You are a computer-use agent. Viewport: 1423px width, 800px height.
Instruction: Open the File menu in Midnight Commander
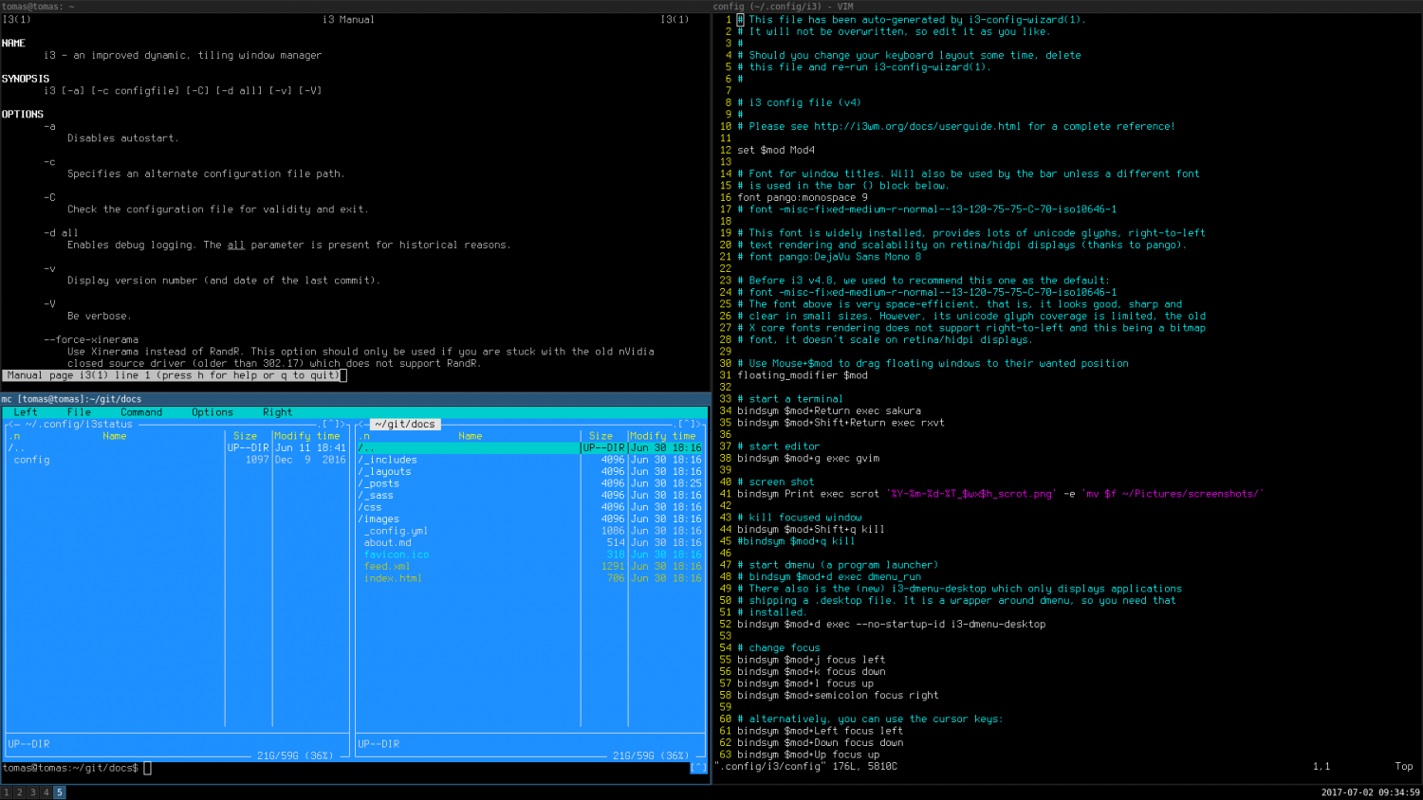pyautogui.click(x=79, y=412)
